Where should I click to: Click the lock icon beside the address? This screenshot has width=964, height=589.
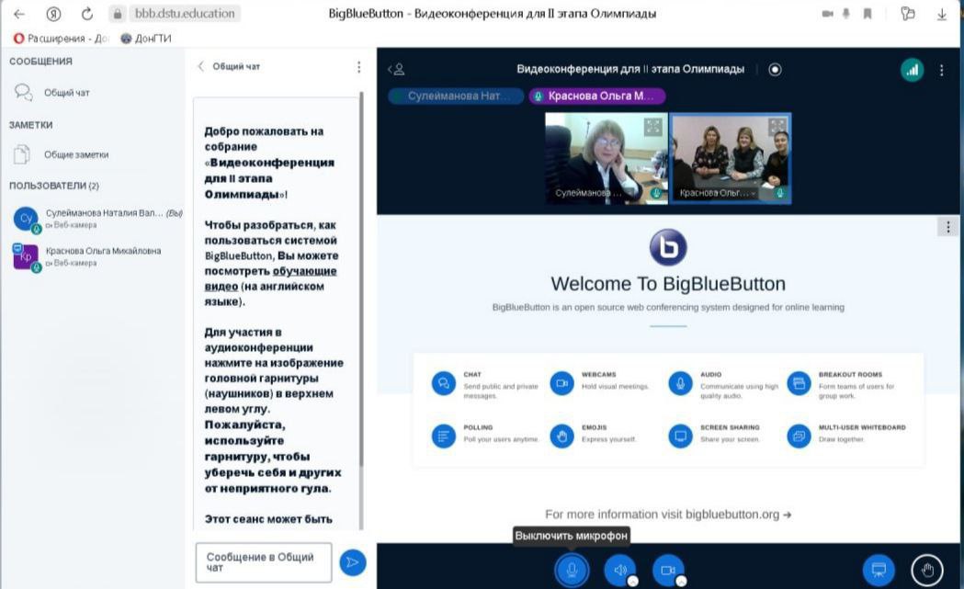[118, 14]
